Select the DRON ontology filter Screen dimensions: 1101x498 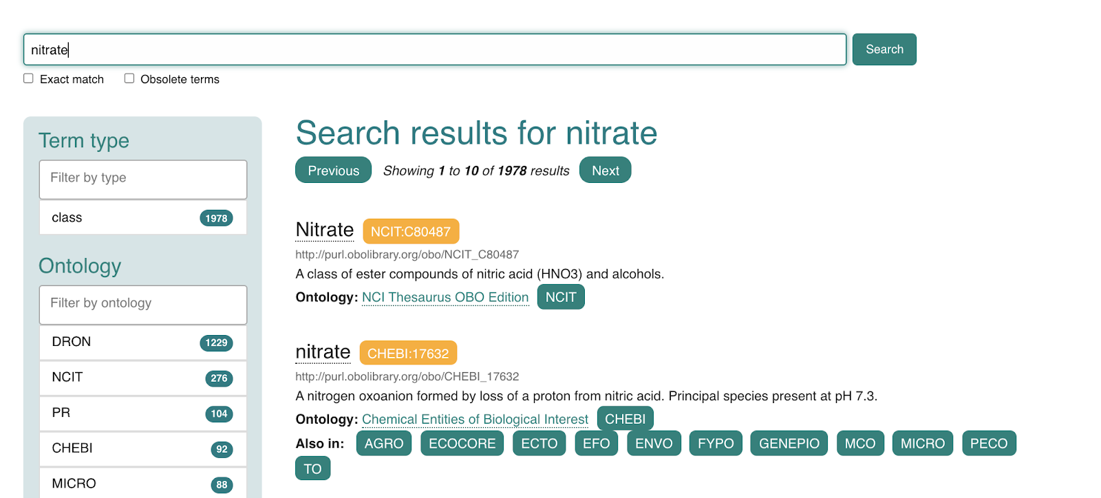(143, 343)
